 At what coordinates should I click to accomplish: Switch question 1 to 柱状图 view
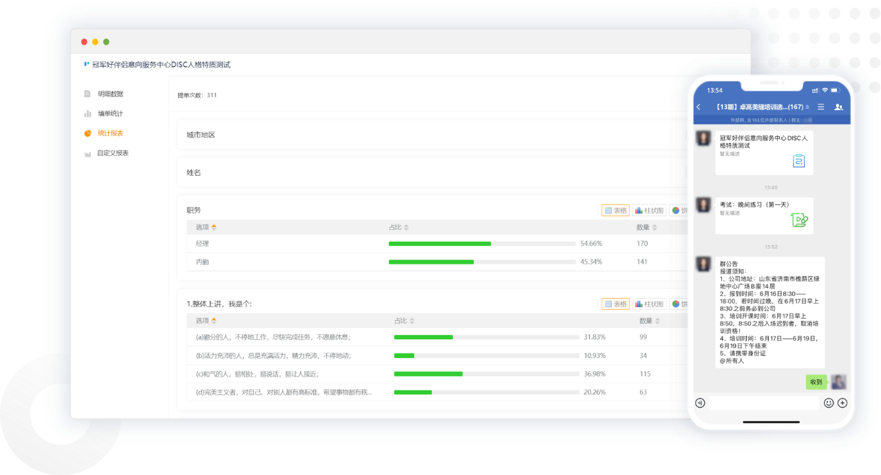[649, 304]
